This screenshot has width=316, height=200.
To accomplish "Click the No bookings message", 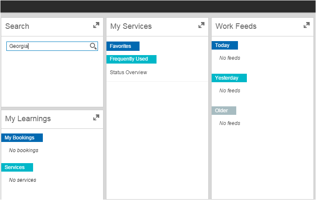I will point(24,150).
